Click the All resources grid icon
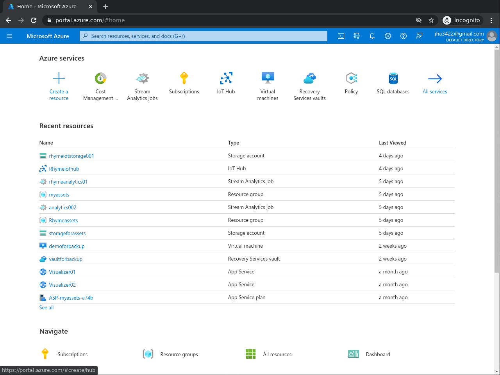 [250, 354]
